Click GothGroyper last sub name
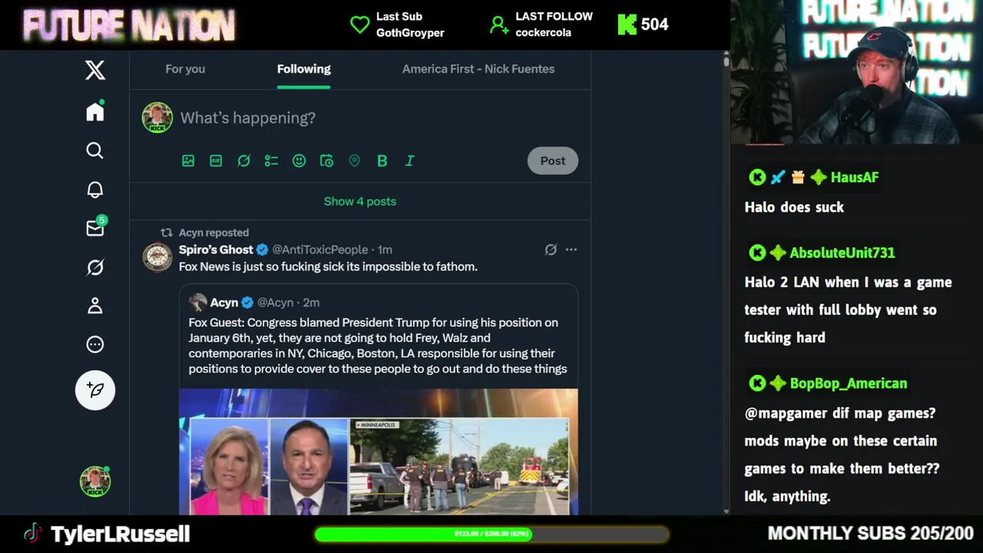This screenshot has width=983, height=553. click(x=410, y=33)
